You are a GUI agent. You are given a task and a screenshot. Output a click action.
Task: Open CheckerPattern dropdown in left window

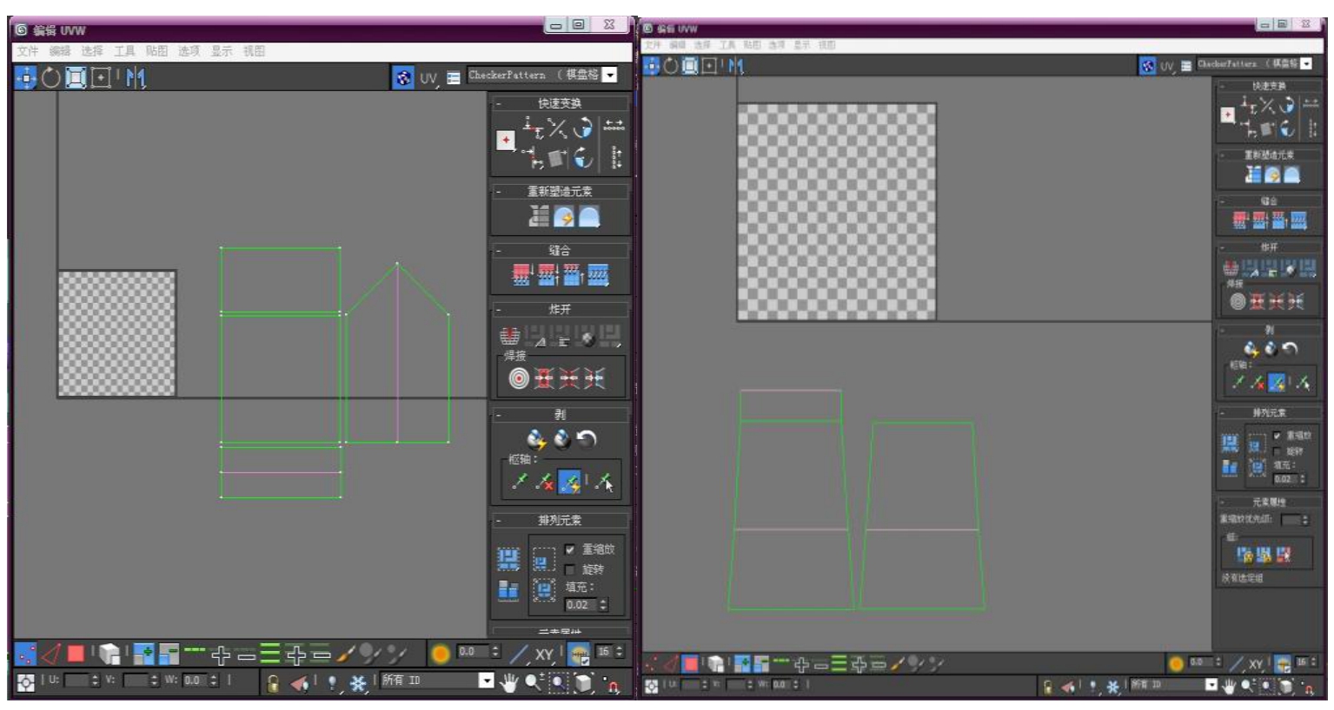(610, 76)
